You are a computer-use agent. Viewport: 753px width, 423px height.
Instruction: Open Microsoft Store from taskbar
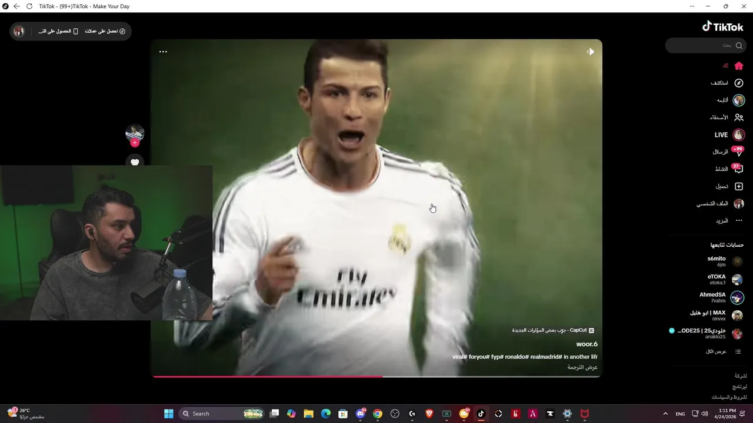[x=343, y=414]
